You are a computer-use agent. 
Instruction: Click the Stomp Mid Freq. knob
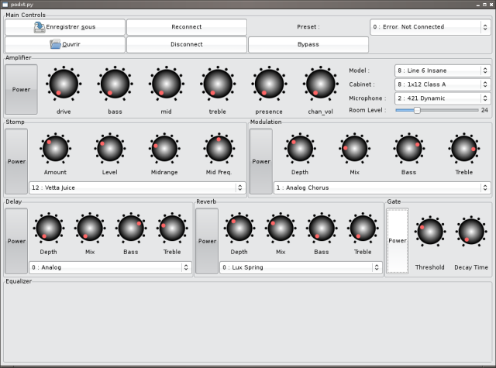click(x=219, y=148)
